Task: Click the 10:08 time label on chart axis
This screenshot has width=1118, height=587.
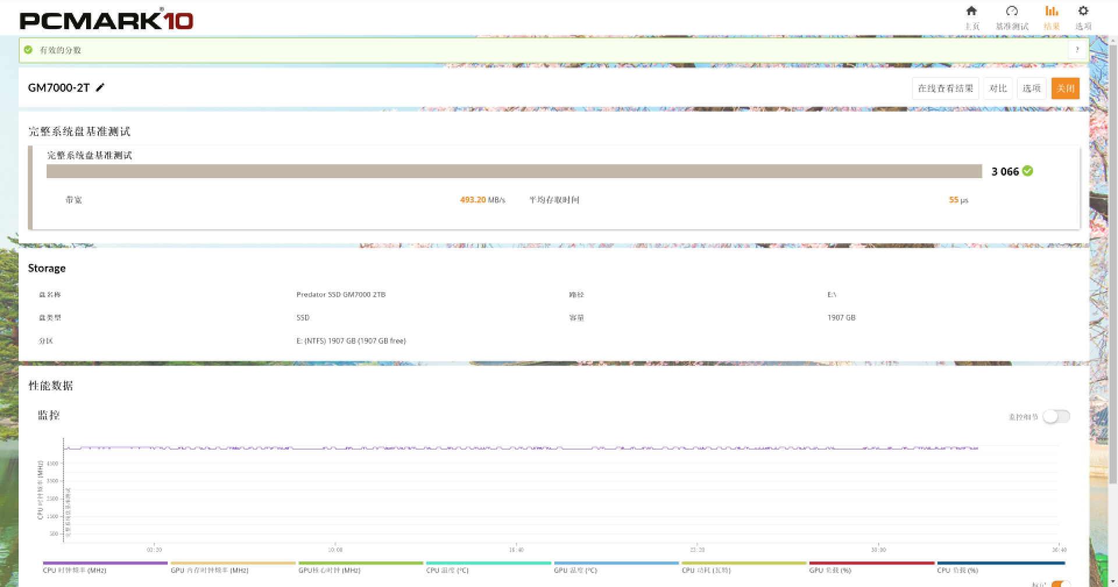Action: 335,549
